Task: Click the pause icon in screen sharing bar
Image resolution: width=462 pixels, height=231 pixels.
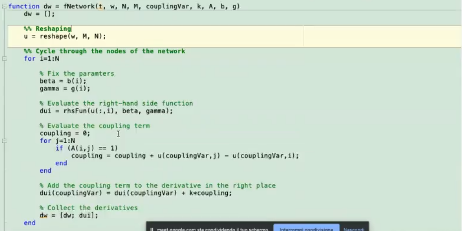Action: coord(152,229)
